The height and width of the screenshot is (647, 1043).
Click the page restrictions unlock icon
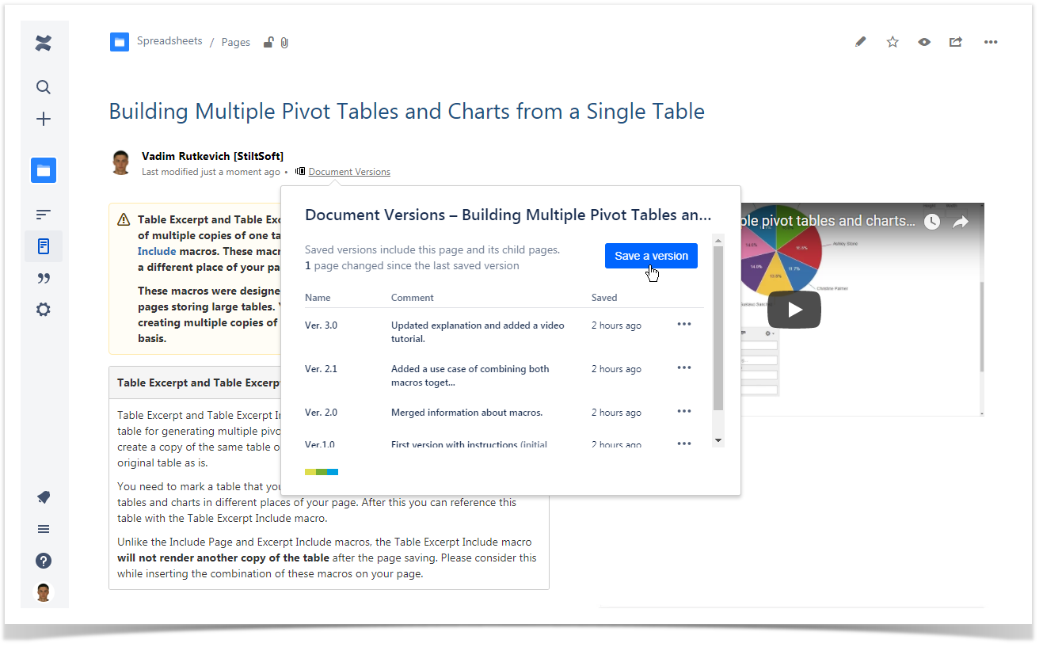(268, 43)
